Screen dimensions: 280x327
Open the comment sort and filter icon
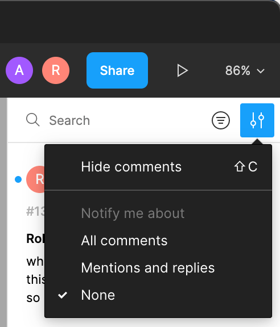221,120
